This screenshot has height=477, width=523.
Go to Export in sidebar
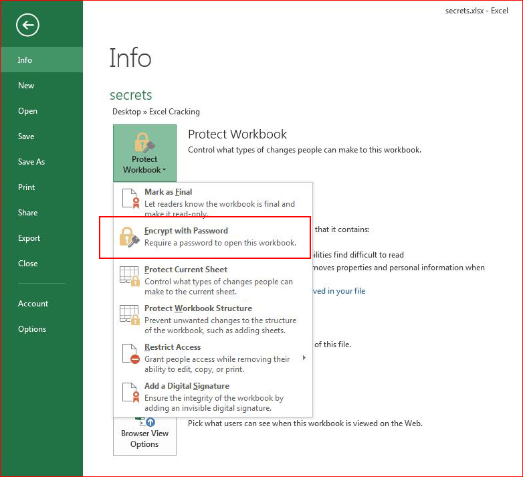pos(41,238)
